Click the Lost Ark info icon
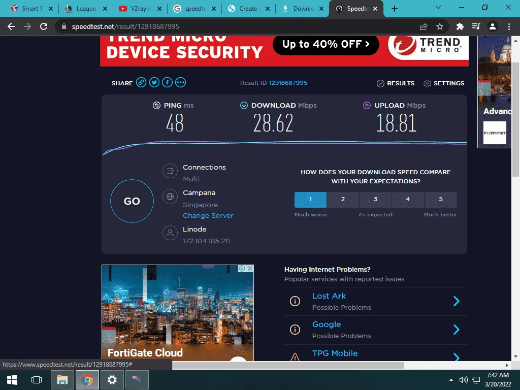The image size is (520, 390). 295,301
